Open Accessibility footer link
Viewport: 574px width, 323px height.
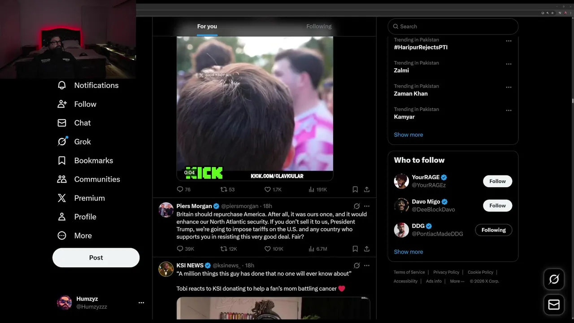405,281
